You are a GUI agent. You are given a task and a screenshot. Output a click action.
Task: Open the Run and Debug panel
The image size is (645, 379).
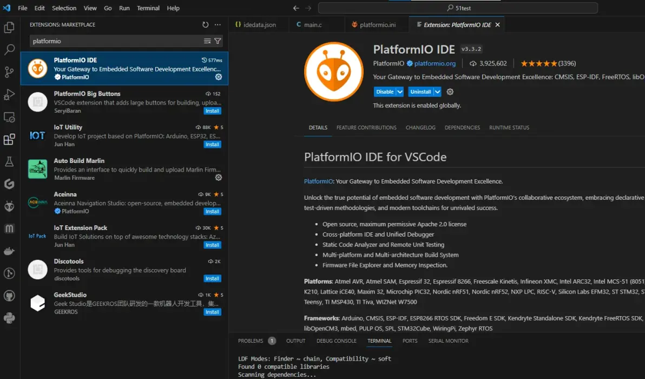pos(9,95)
